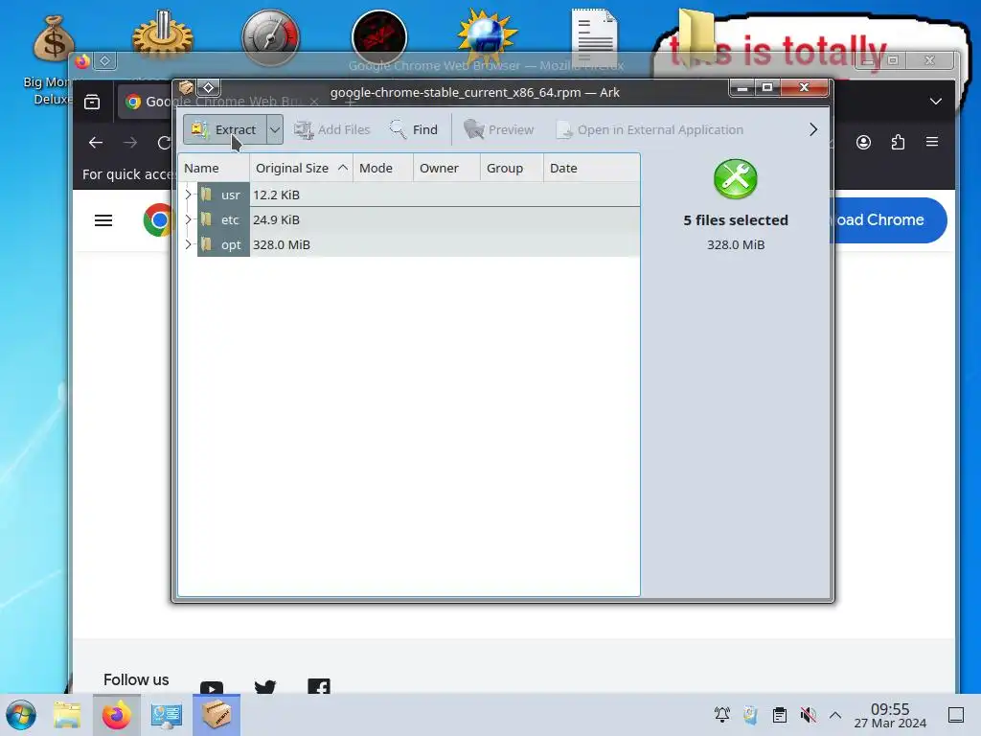Click Ark package icon in taskbar
The height and width of the screenshot is (736, 981).
[x=216, y=715]
